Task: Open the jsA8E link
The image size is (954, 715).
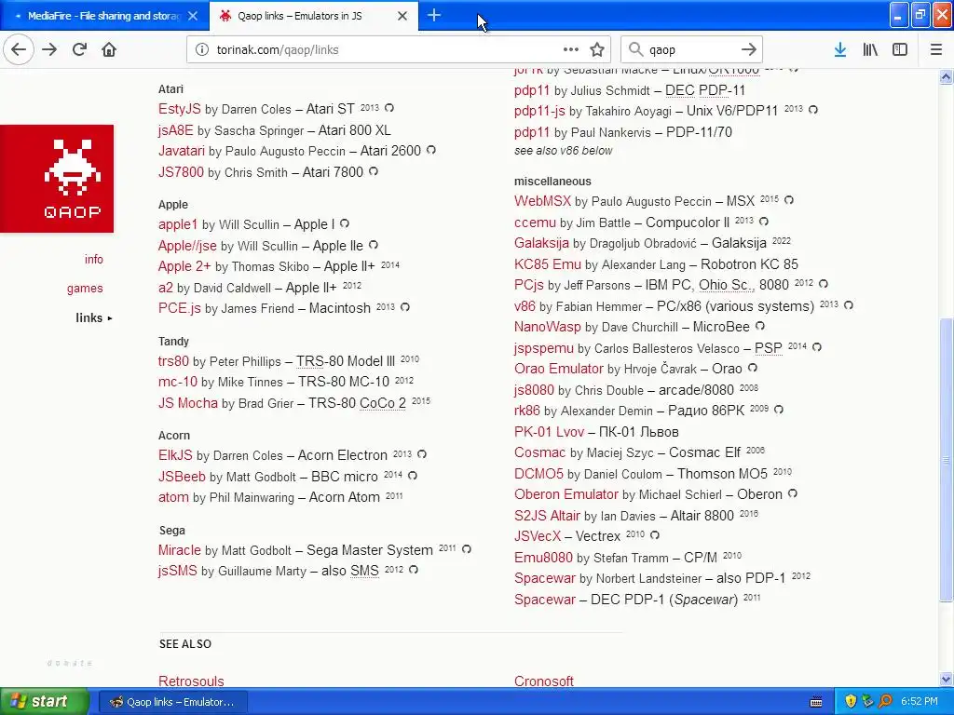Action: 176,130
